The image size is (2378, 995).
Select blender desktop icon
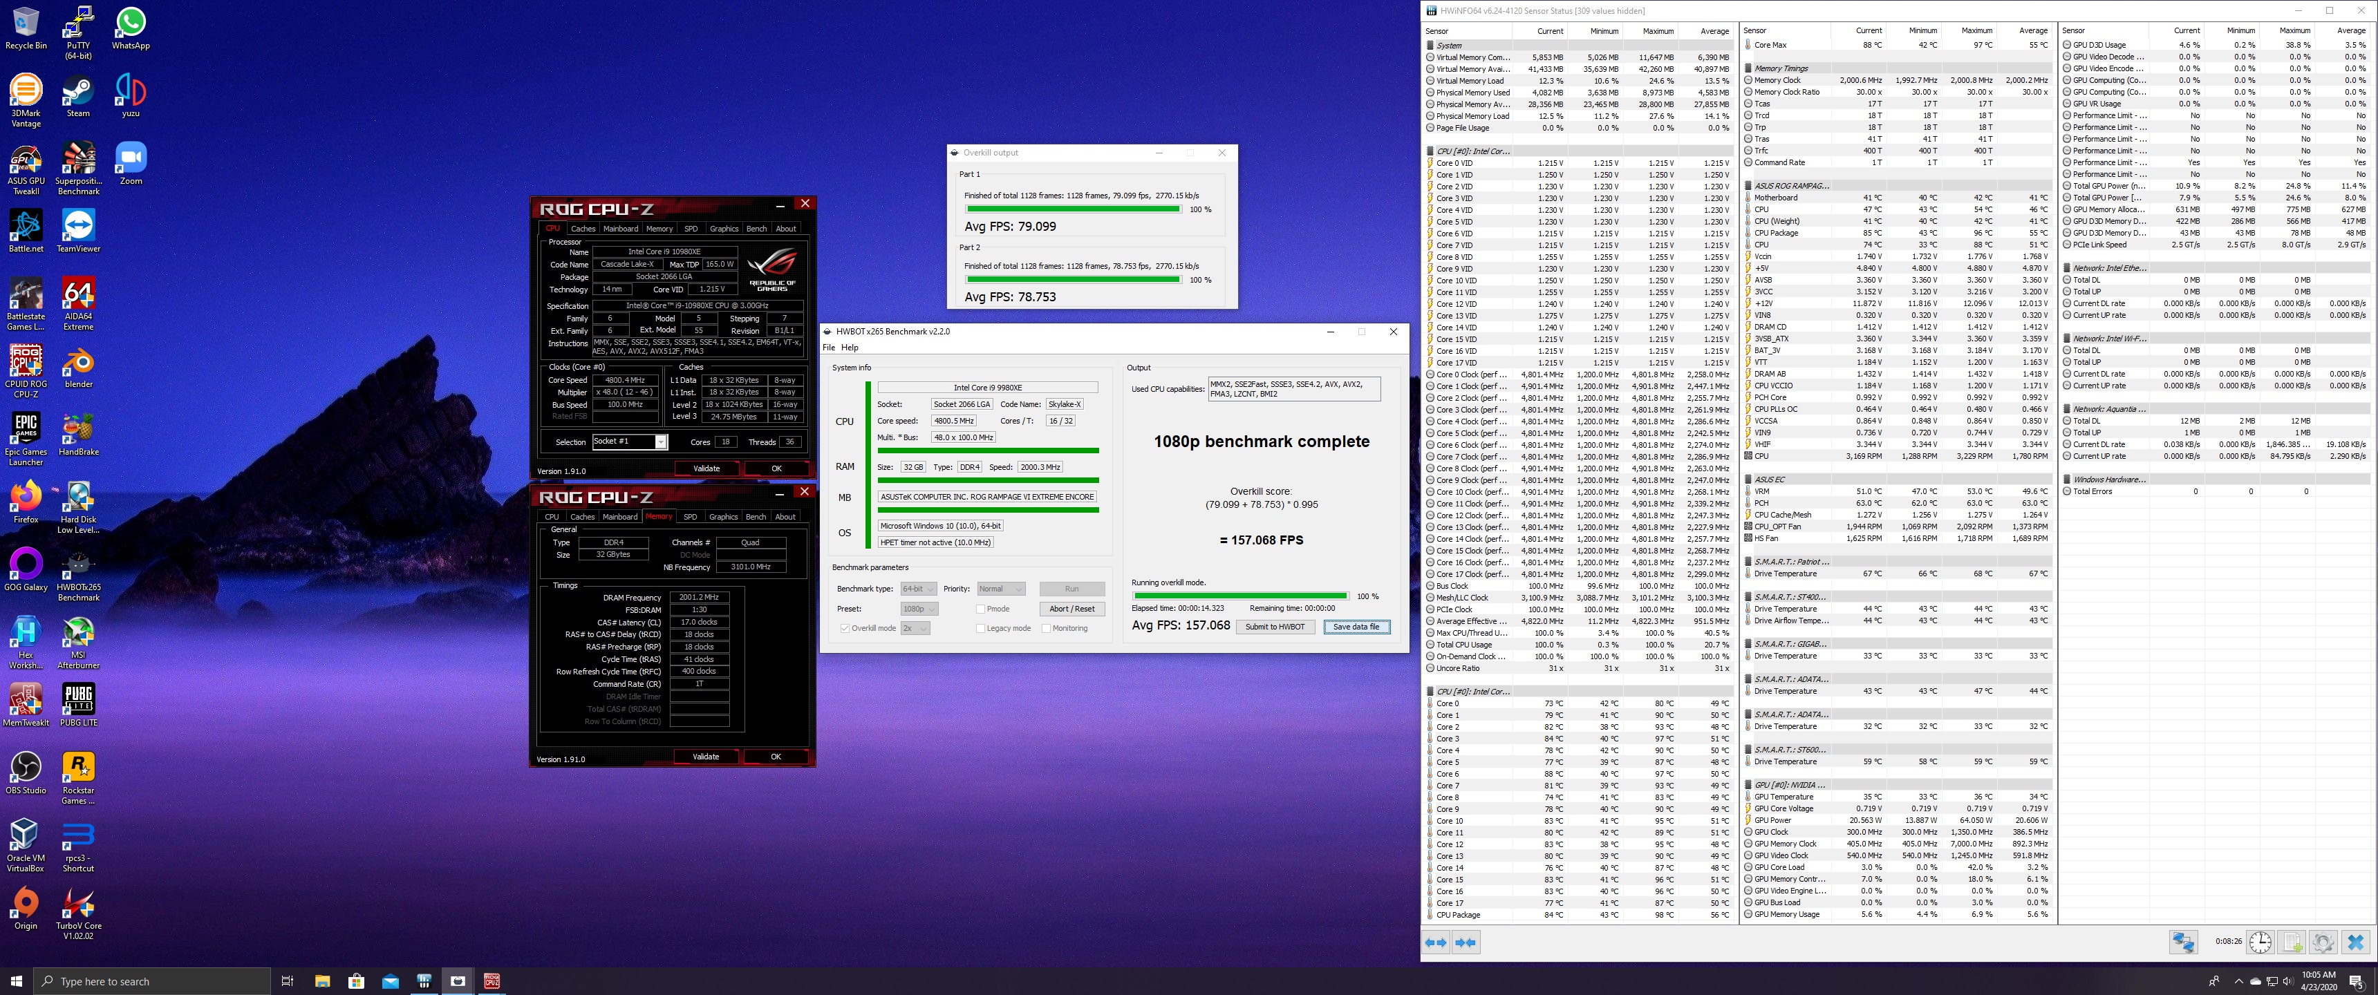[x=79, y=368]
